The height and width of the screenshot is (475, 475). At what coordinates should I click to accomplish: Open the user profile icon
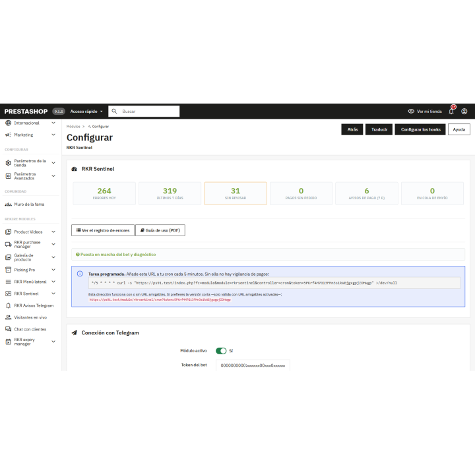coord(464,111)
